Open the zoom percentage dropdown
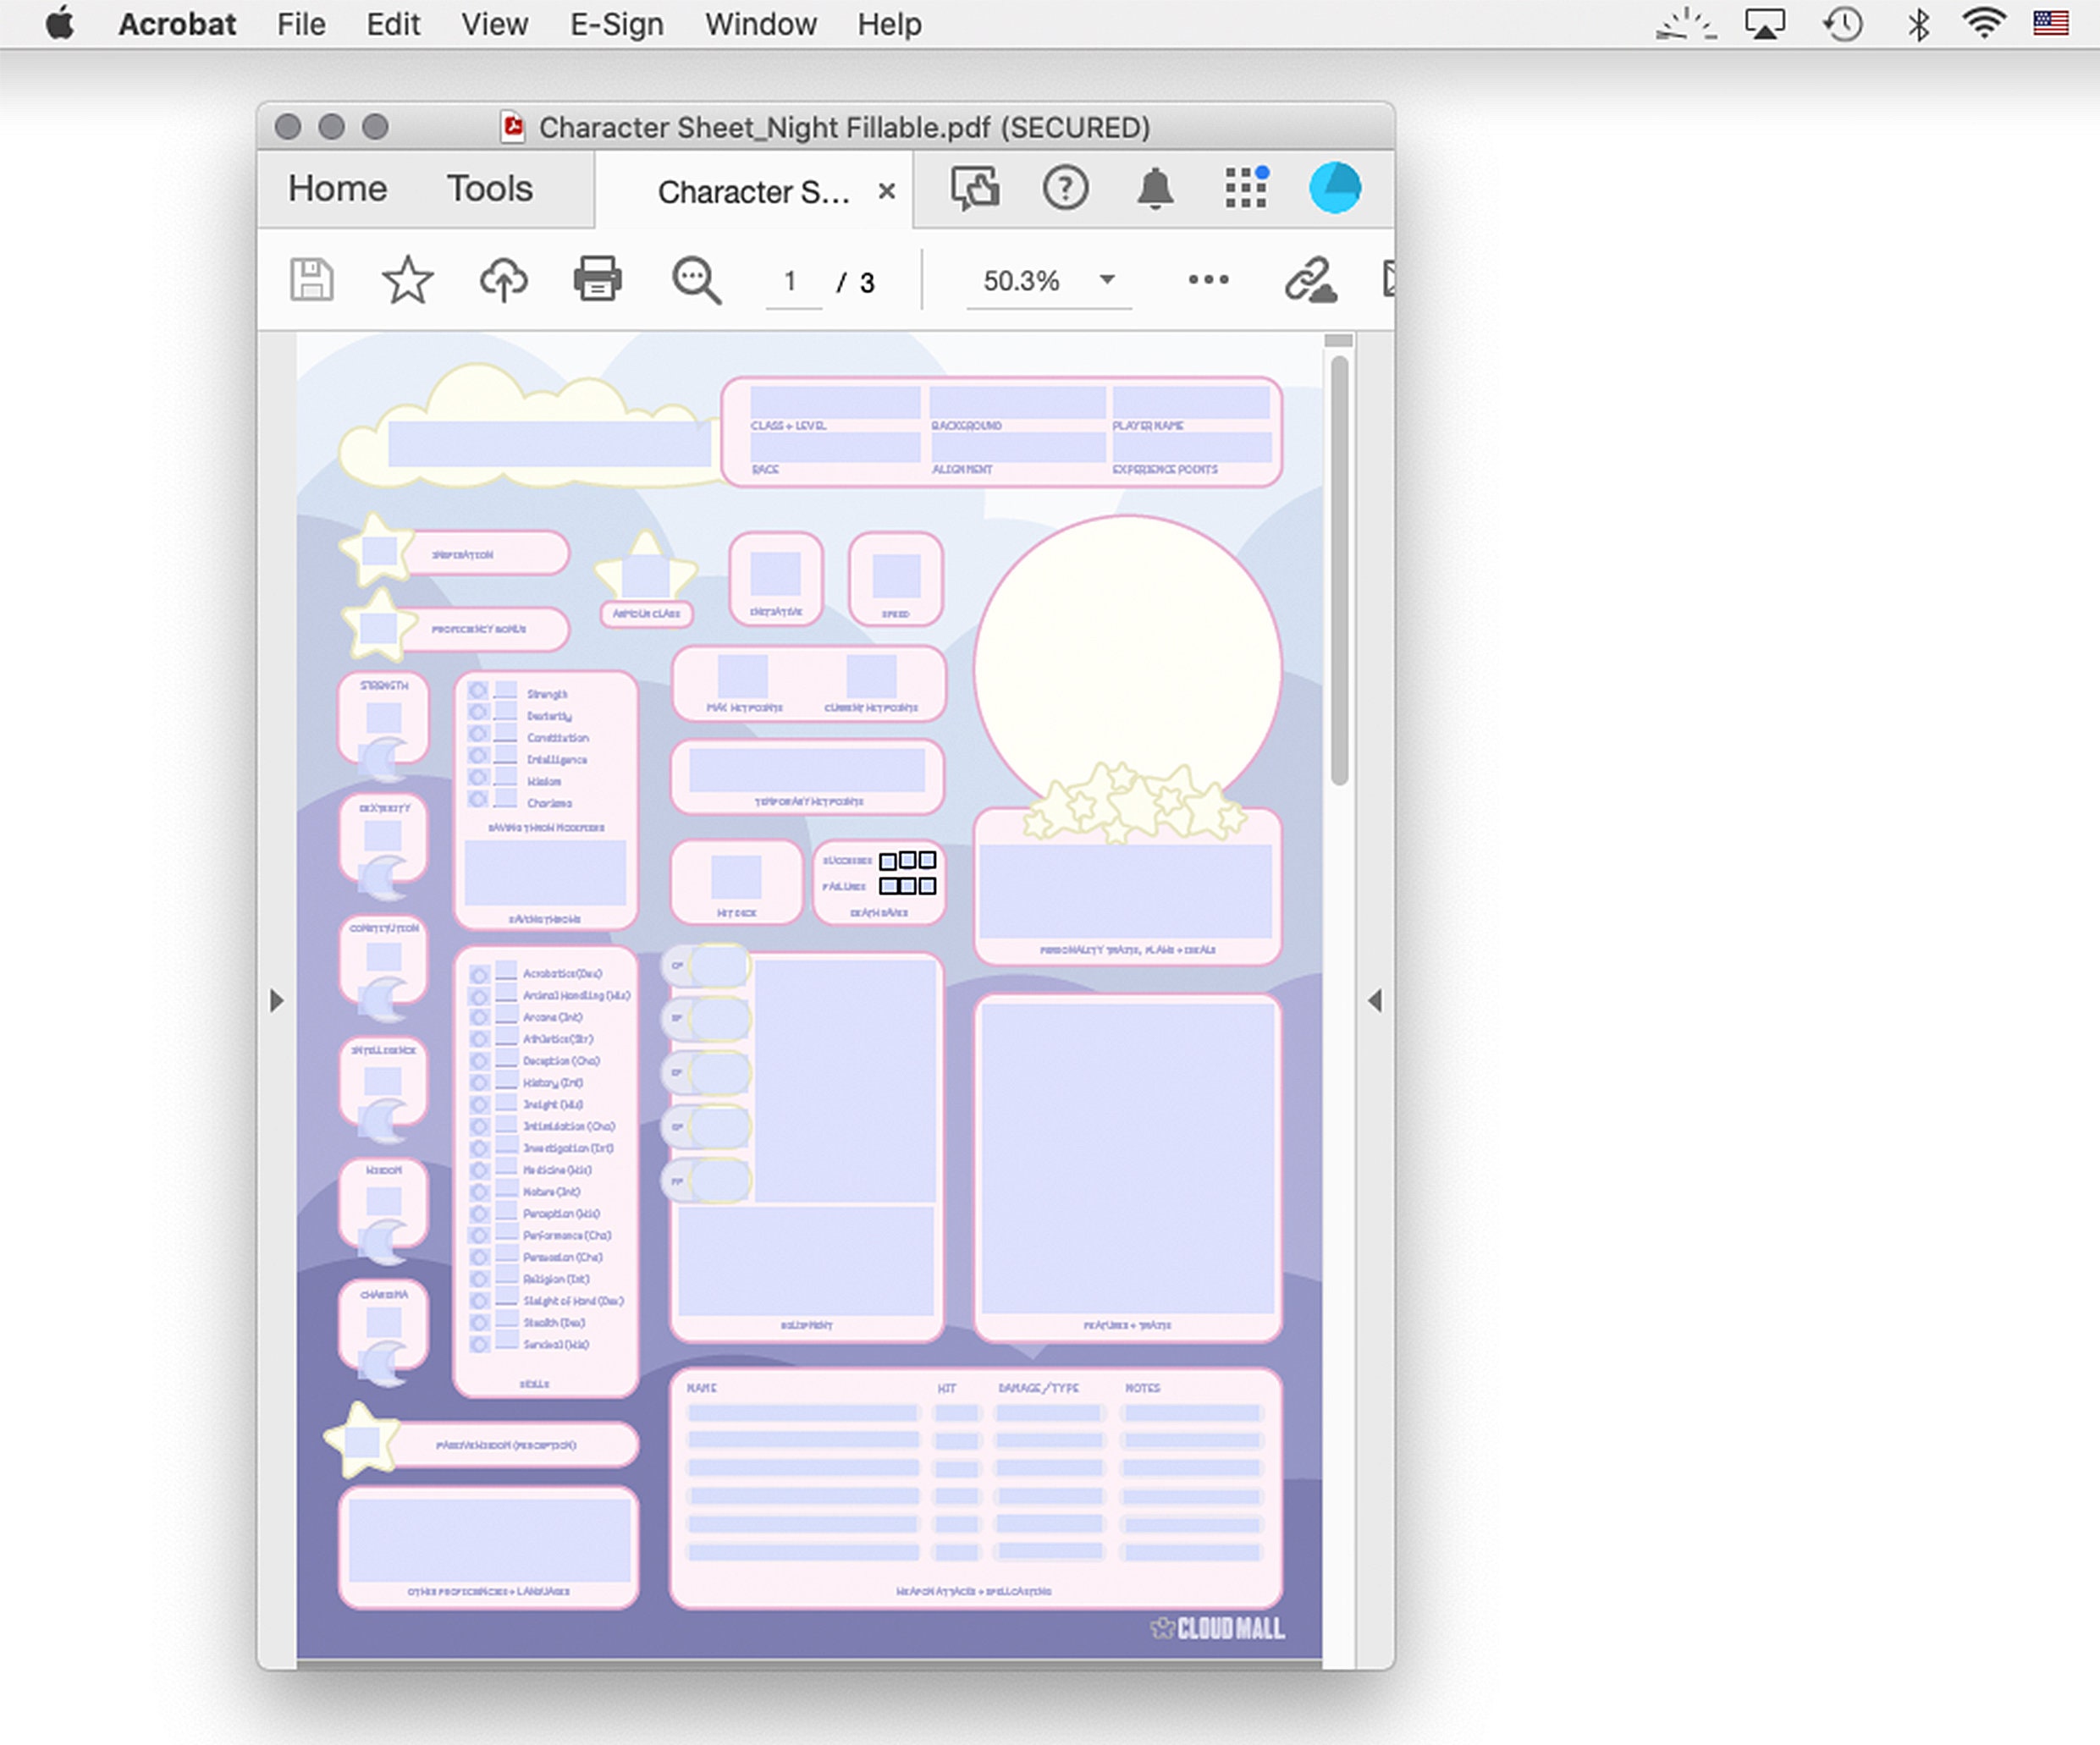Viewport: 2100px width, 1745px height. coord(1106,281)
